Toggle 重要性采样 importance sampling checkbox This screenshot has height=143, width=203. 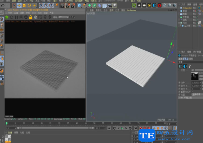(x=192, y=92)
